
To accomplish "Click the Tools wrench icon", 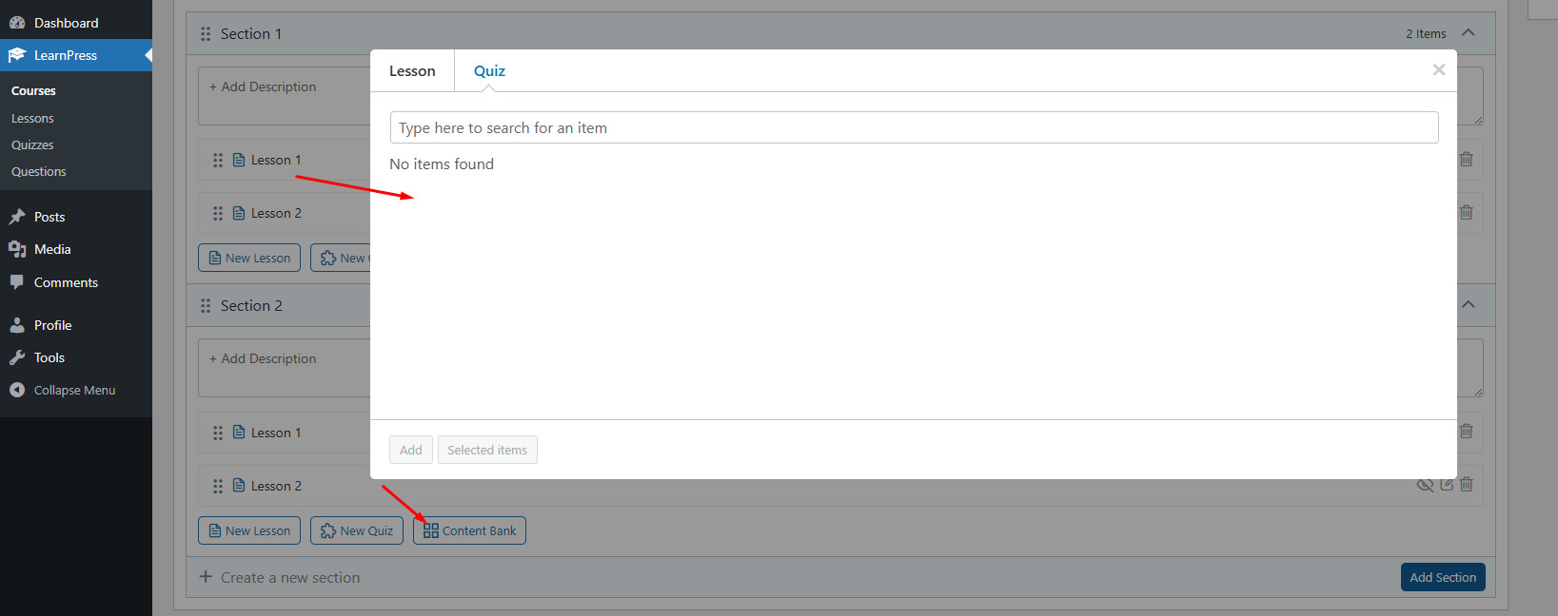I will click(17, 357).
